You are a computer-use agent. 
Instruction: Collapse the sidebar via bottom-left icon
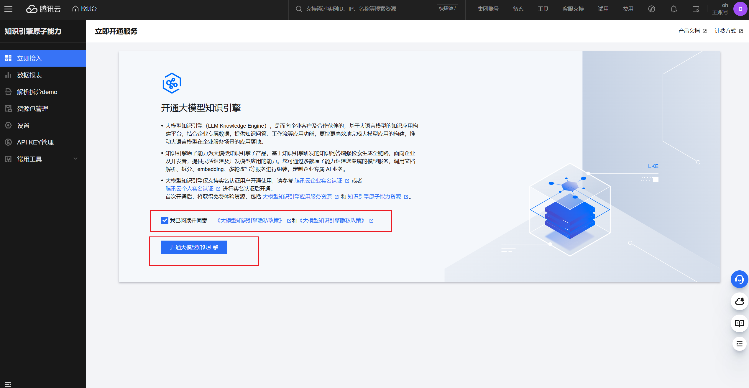[x=8, y=384]
